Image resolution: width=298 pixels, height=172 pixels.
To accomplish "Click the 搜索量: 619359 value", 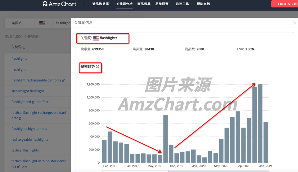I will point(92,49).
